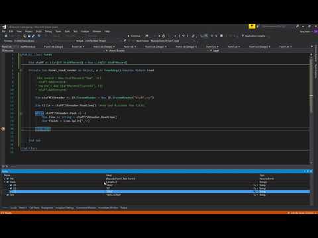Click the Undo arrow icon in toolbar

(39, 36)
